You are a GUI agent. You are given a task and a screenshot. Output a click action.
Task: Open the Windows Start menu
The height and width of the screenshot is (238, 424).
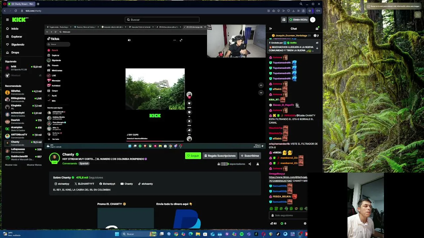click(117, 234)
